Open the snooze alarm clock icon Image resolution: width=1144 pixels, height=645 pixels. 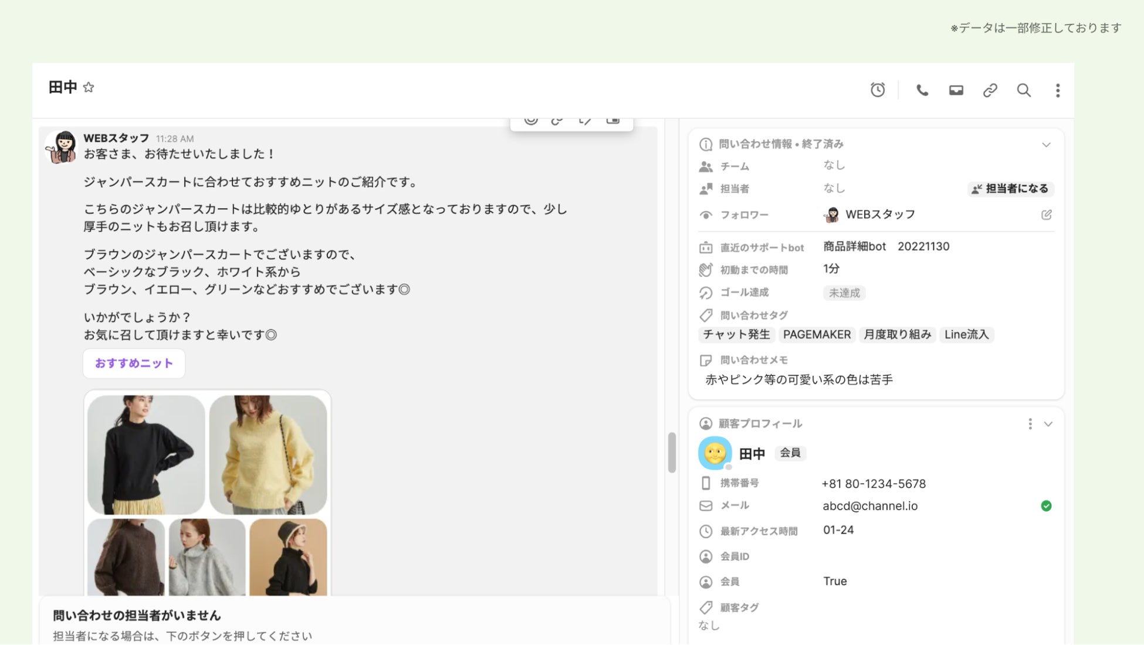877,90
